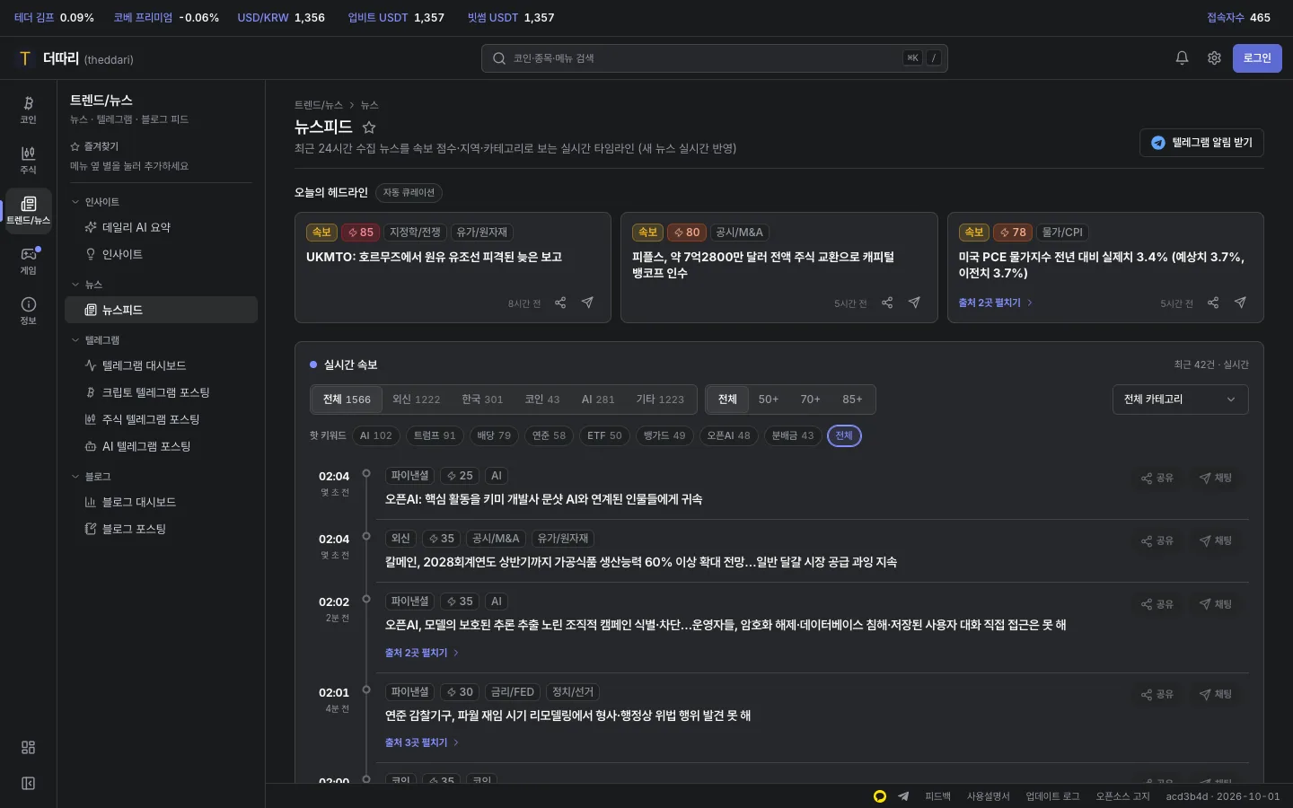The height and width of the screenshot is (808, 1293).
Task: Open the 정보 section in the left rail
Action: pyautogui.click(x=28, y=311)
